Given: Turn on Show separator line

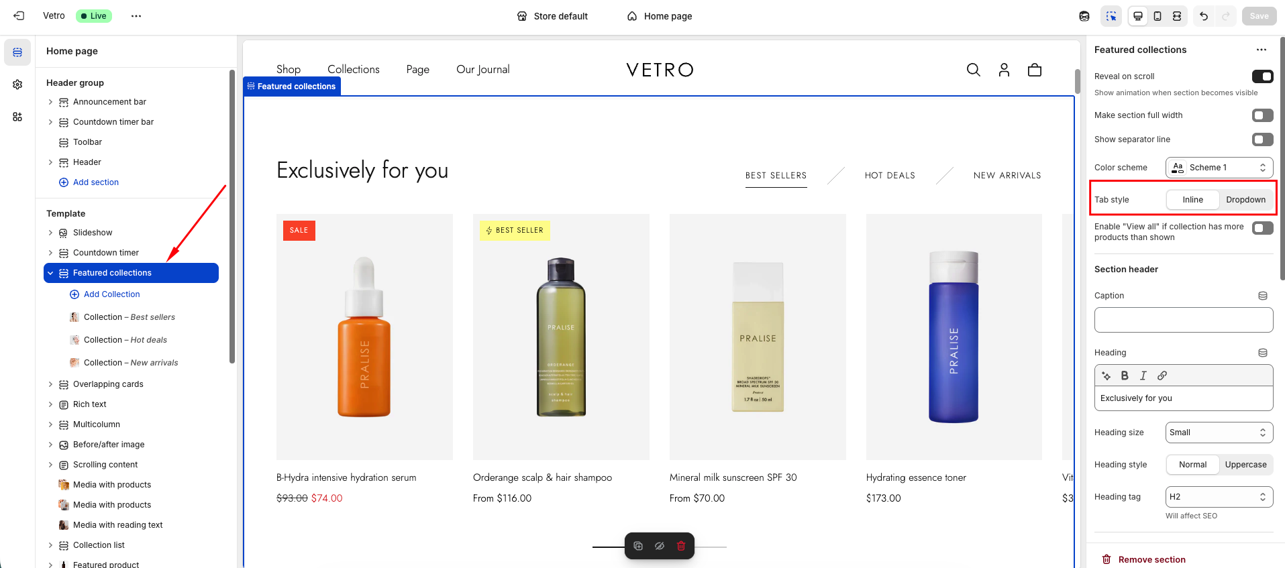Looking at the screenshot, I should (x=1262, y=139).
